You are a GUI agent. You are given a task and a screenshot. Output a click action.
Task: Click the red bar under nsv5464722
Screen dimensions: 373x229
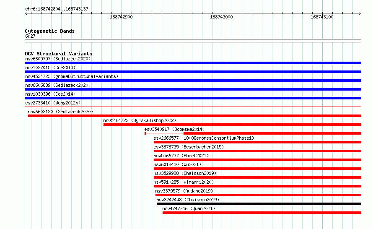233,125
